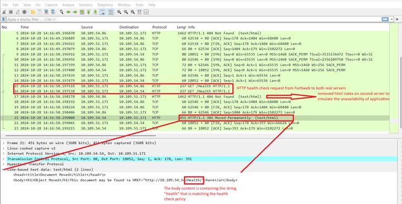Expand the Frame 21 details
The width and height of the screenshot is (402, 204).
4,143
